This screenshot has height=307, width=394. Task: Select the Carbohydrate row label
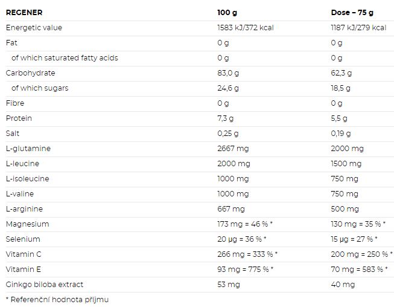point(30,73)
